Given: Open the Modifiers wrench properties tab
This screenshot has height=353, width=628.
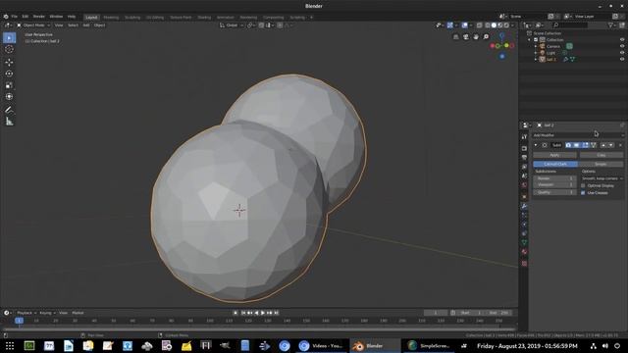Looking at the screenshot, I should (524, 207).
